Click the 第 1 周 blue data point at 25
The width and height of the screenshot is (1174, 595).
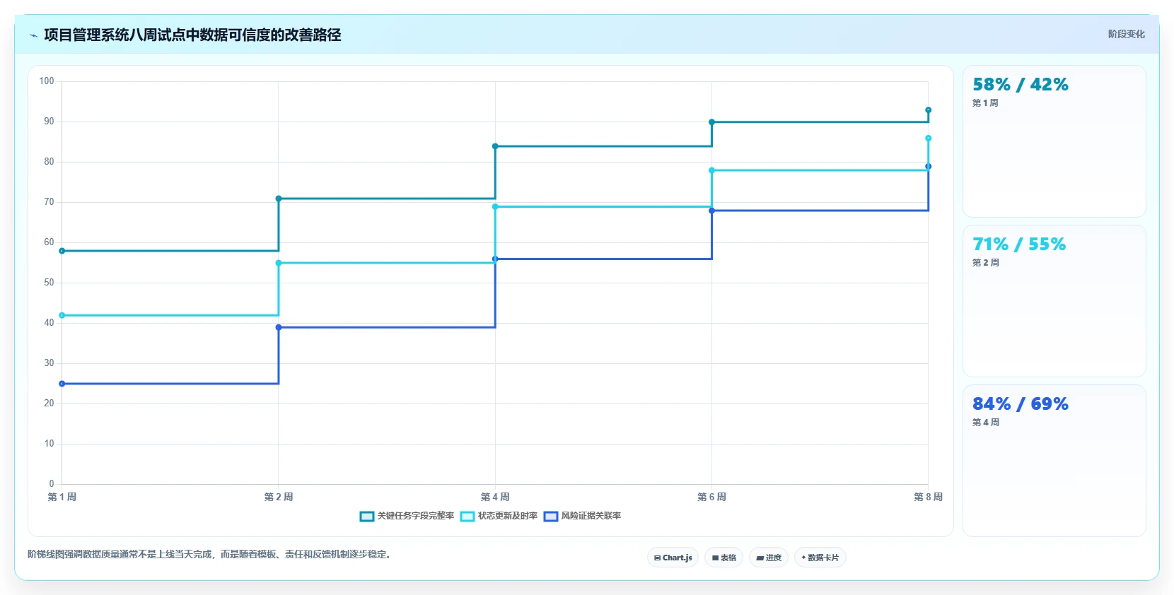62,384
